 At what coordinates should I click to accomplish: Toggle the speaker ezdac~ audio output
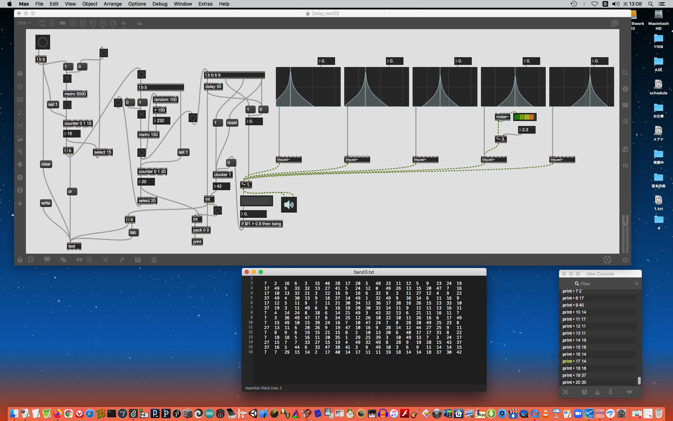[x=289, y=205]
